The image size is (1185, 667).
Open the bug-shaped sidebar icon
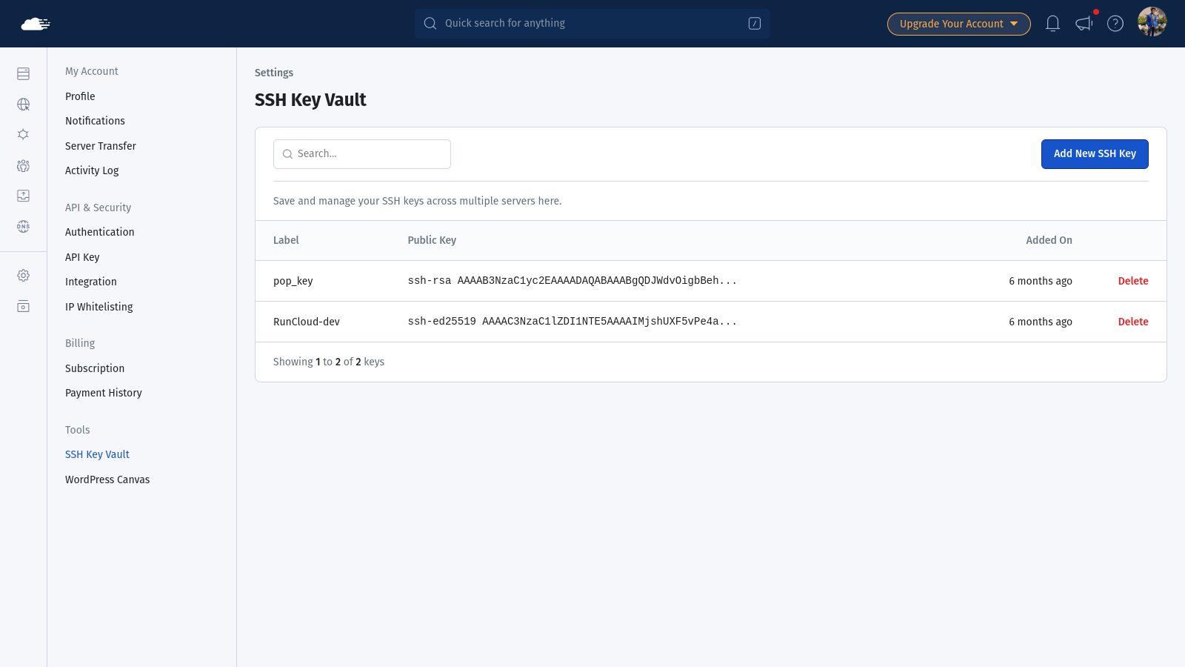pyautogui.click(x=24, y=135)
